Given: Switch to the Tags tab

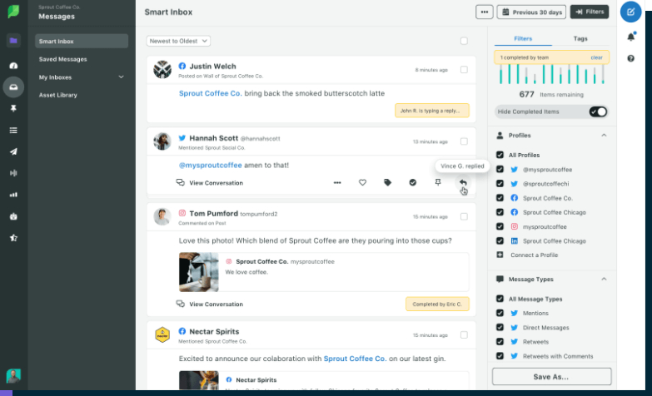Looking at the screenshot, I should pyautogui.click(x=580, y=38).
